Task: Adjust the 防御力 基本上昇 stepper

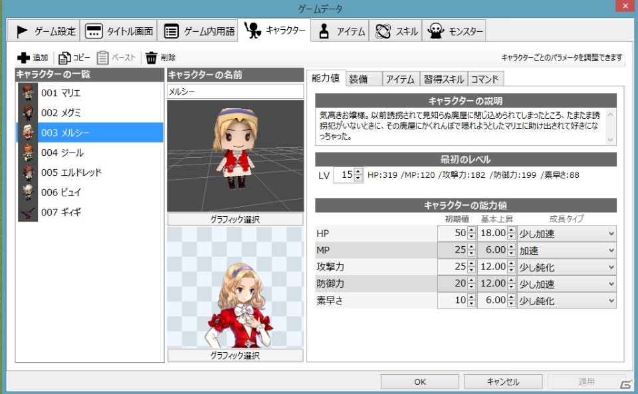Action: click(511, 283)
